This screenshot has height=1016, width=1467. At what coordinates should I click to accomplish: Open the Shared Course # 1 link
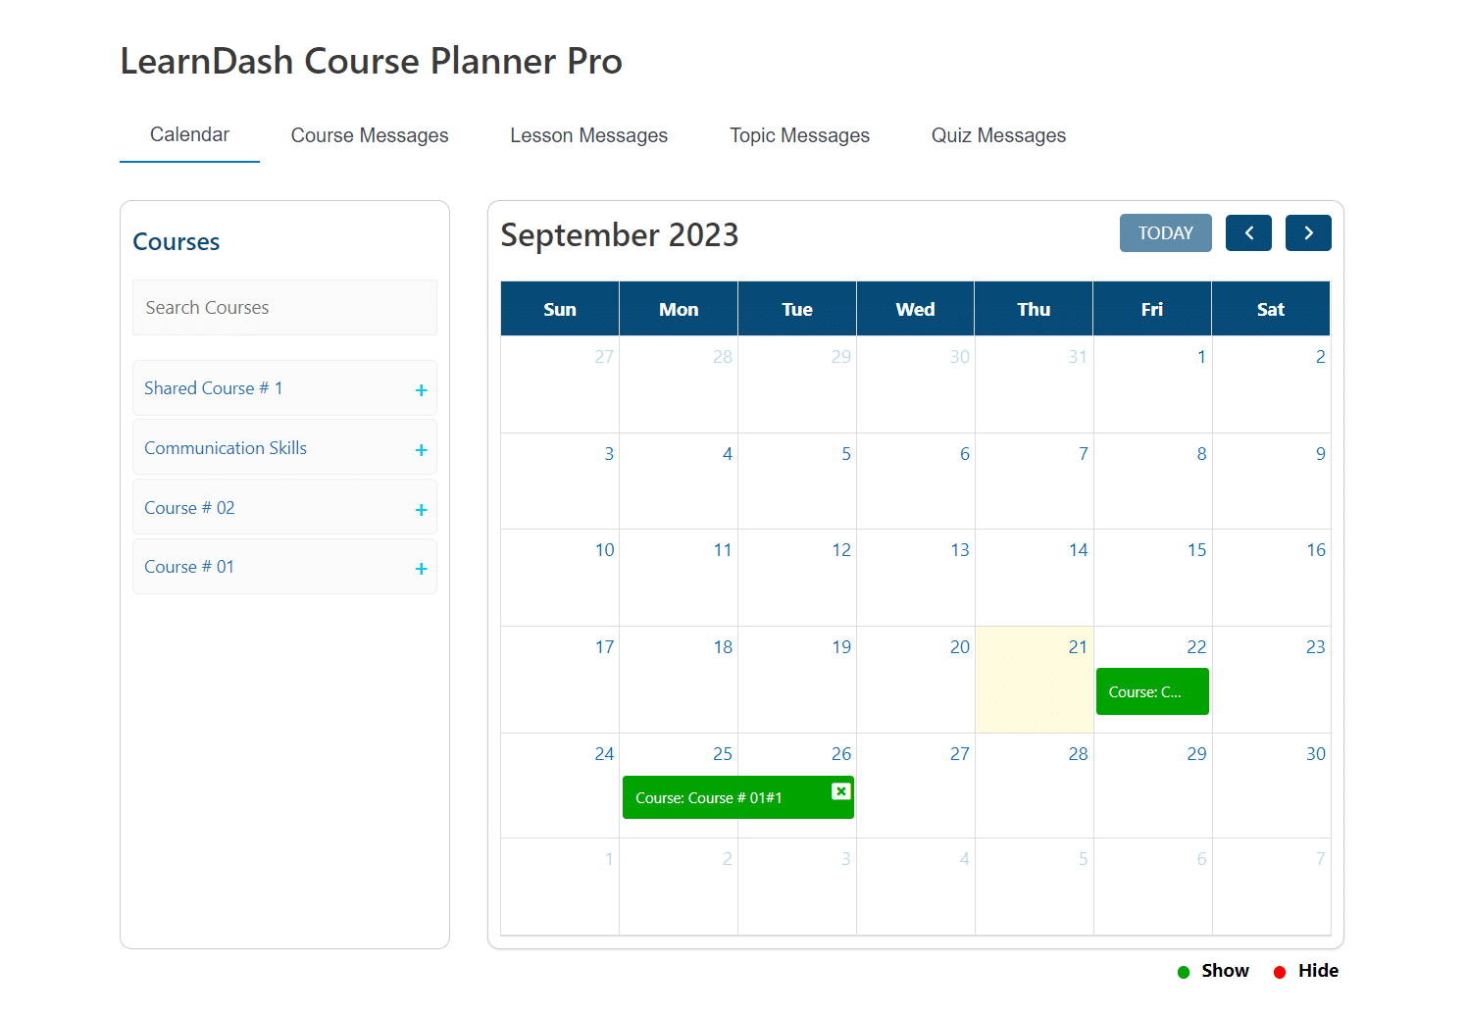[214, 388]
